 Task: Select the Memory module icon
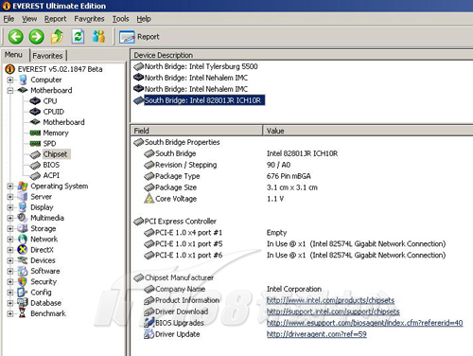click(x=35, y=133)
